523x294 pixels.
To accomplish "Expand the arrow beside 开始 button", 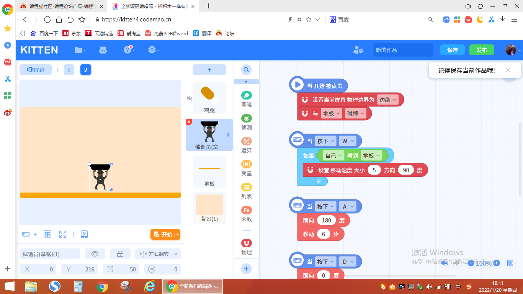I will (177, 234).
